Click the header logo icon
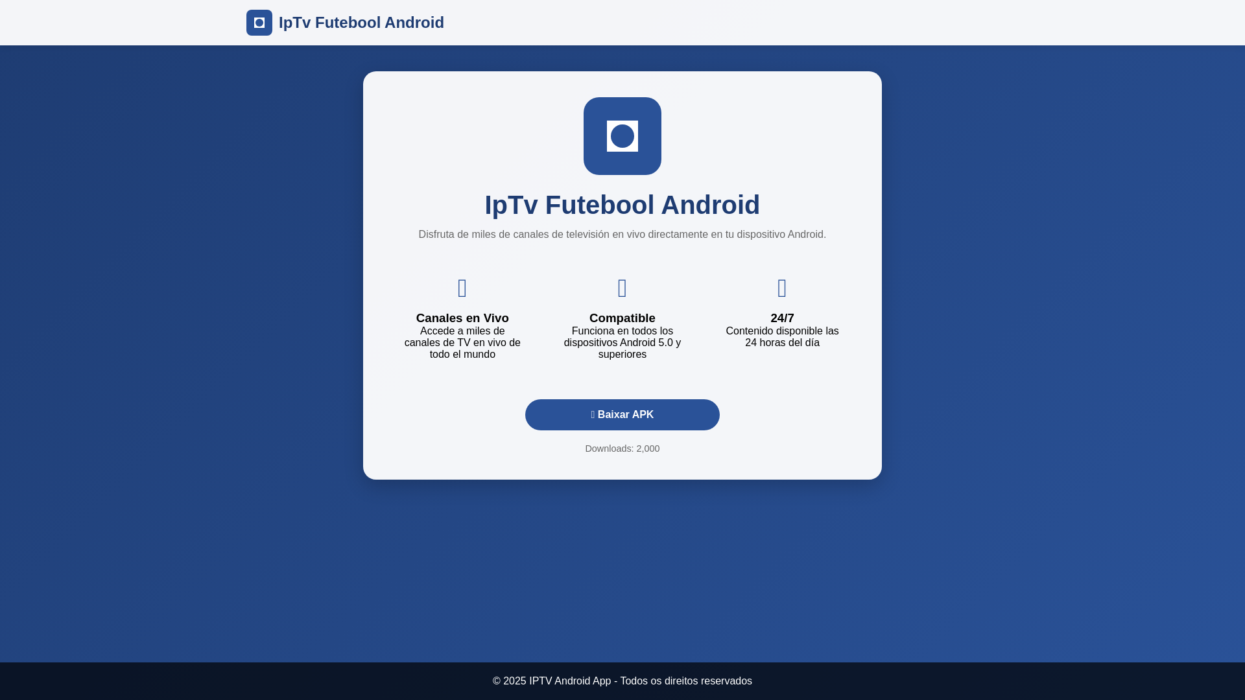This screenshot has width=1245, height=700. point(259,23)
